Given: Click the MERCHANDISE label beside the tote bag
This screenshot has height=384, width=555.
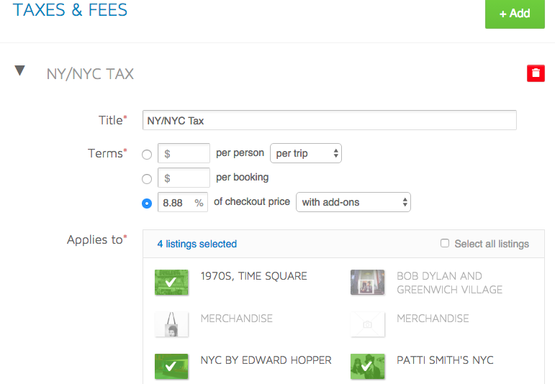Looking at the screenshot, I should pos(236,319).
